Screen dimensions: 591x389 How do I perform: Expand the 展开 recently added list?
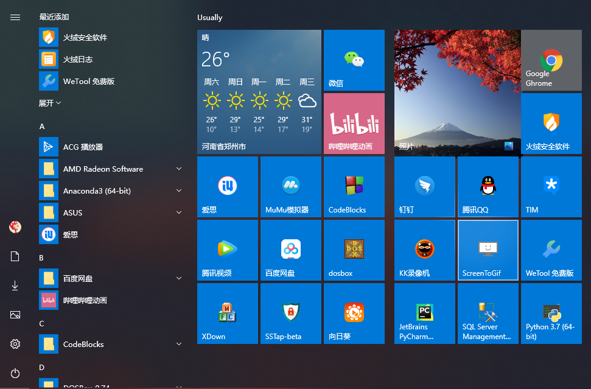pyautogui.click(x=50, y=103)
